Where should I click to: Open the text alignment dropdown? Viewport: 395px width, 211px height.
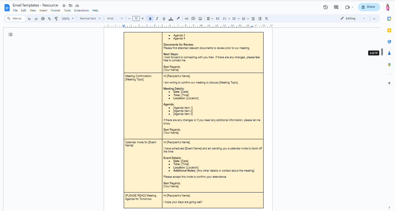pyautogui.click(x=210, y=18)
